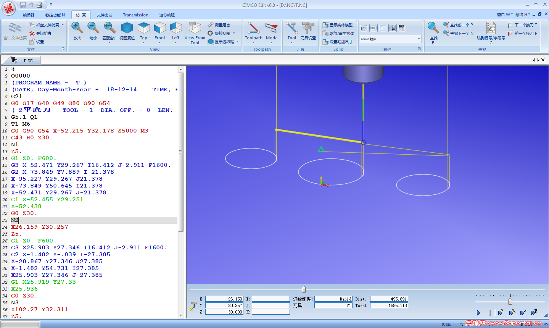Click 设置毛坯尺寸 set stock size
The width and height of the screenshot is (549, 328).
[338, 42]
